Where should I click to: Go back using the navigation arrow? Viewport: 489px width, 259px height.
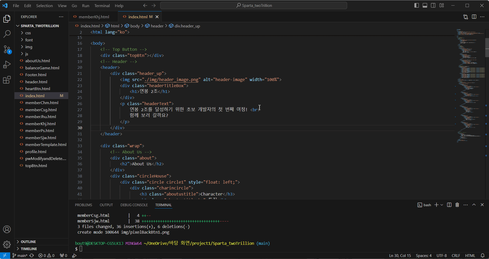coord(145,6)
